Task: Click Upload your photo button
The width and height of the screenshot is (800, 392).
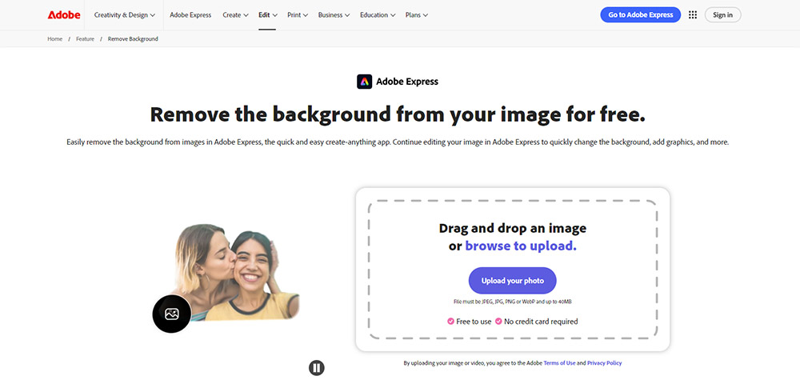Action: pyautogui.click(x=513, y=281)
